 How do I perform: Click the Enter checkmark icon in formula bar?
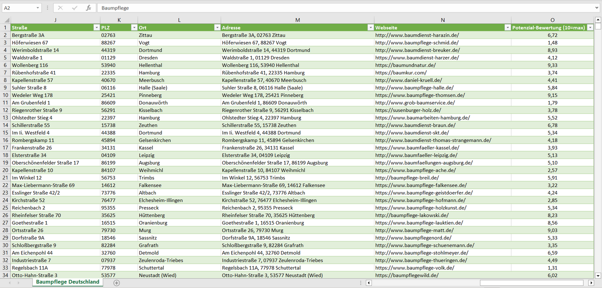tap(75, 8)
